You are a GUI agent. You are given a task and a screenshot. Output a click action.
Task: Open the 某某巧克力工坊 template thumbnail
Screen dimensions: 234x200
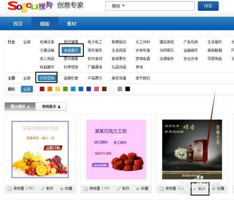[116, 150]
